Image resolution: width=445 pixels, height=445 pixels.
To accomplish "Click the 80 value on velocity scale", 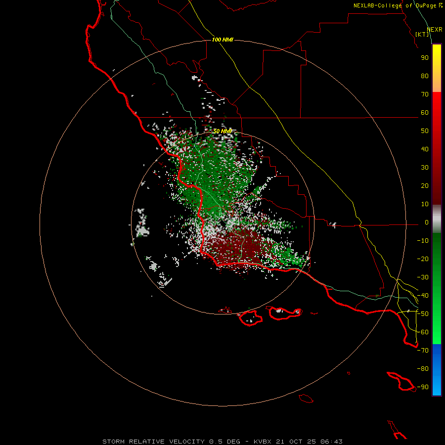I will 425,76.
